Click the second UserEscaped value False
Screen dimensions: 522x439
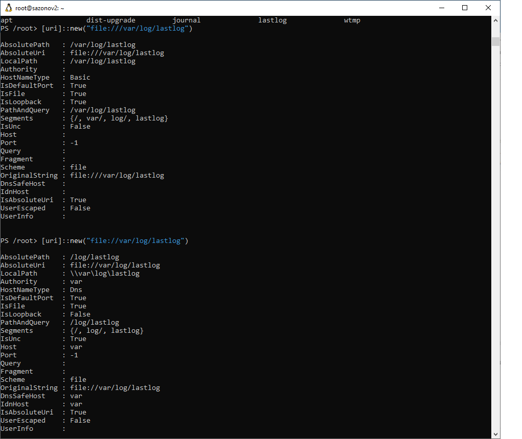80,421
